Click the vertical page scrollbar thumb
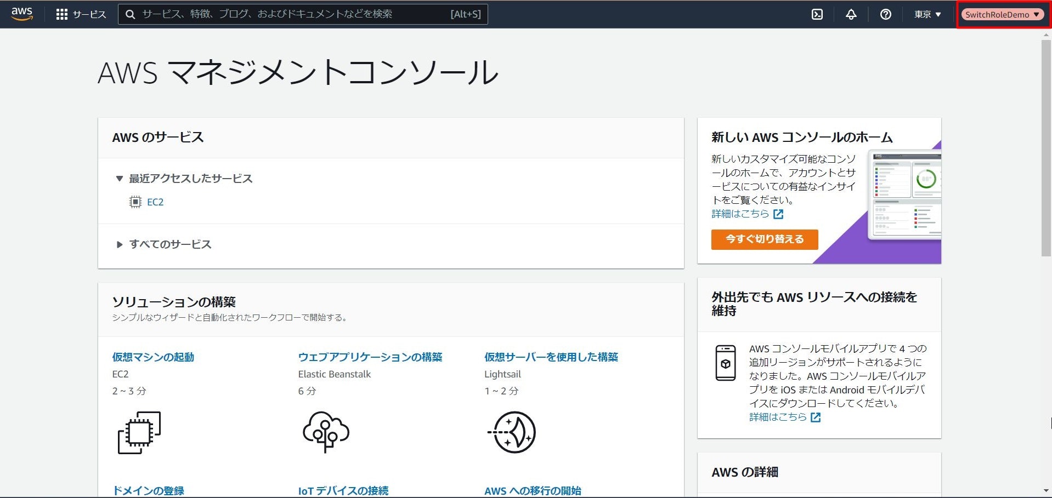Screen dimensions: 1052x498 tap(1047, 148)
